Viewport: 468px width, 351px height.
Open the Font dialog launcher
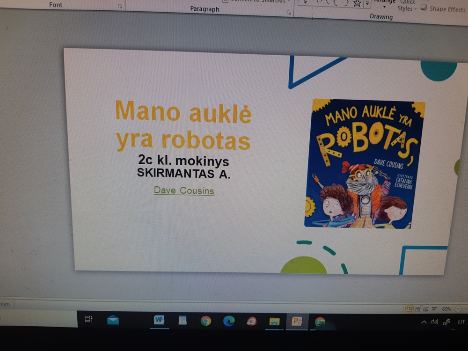coord(120,6)
